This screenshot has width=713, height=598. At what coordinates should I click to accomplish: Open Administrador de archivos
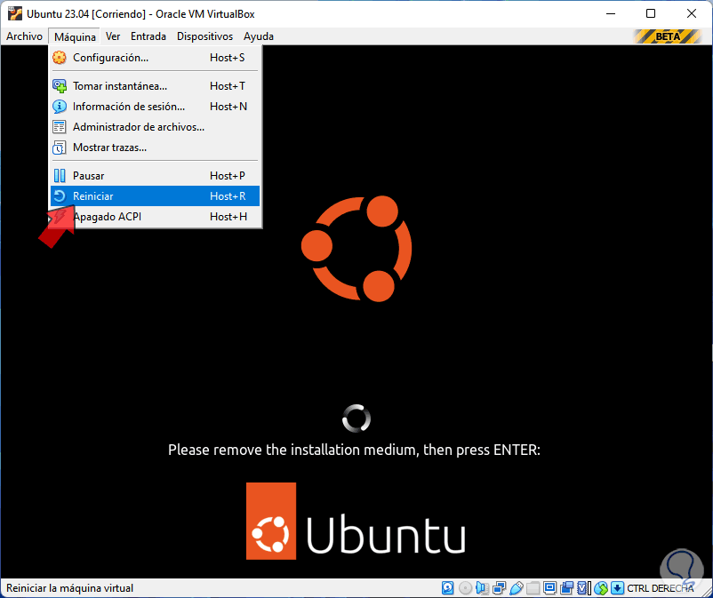155,127
